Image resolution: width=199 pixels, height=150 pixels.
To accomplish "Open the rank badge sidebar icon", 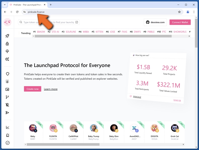I will point(7,82).
